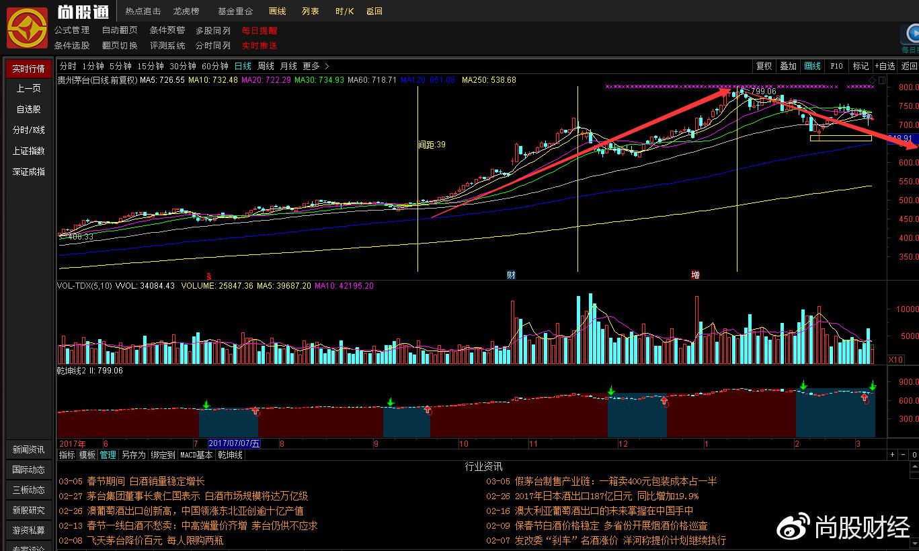Viewport: 919px width, 551px height.
Task: Switch to 15分钟 period
Action: point(151,66)
